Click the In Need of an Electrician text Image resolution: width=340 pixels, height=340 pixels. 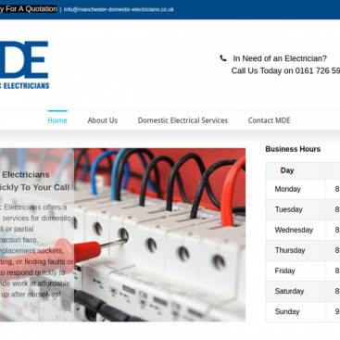pyautogui.click(x=280, y=58)
